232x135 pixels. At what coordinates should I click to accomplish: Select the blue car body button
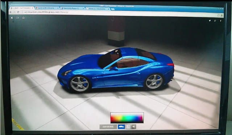(121, 127)
